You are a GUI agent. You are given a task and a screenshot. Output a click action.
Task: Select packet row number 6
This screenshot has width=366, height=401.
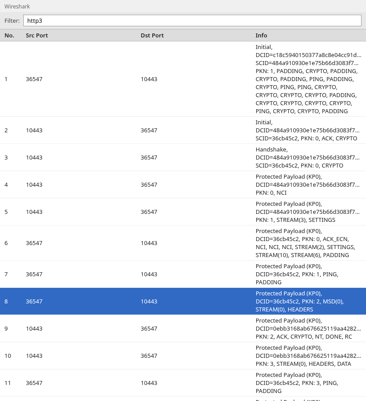pos(183,243)
